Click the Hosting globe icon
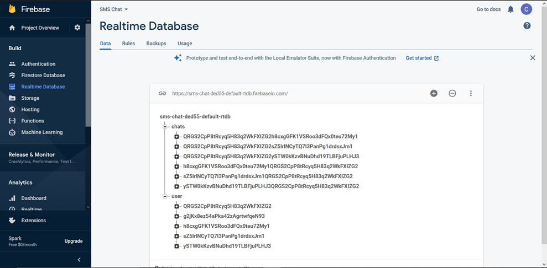Viewport: 547px width, 268px height. pos(12,110)
